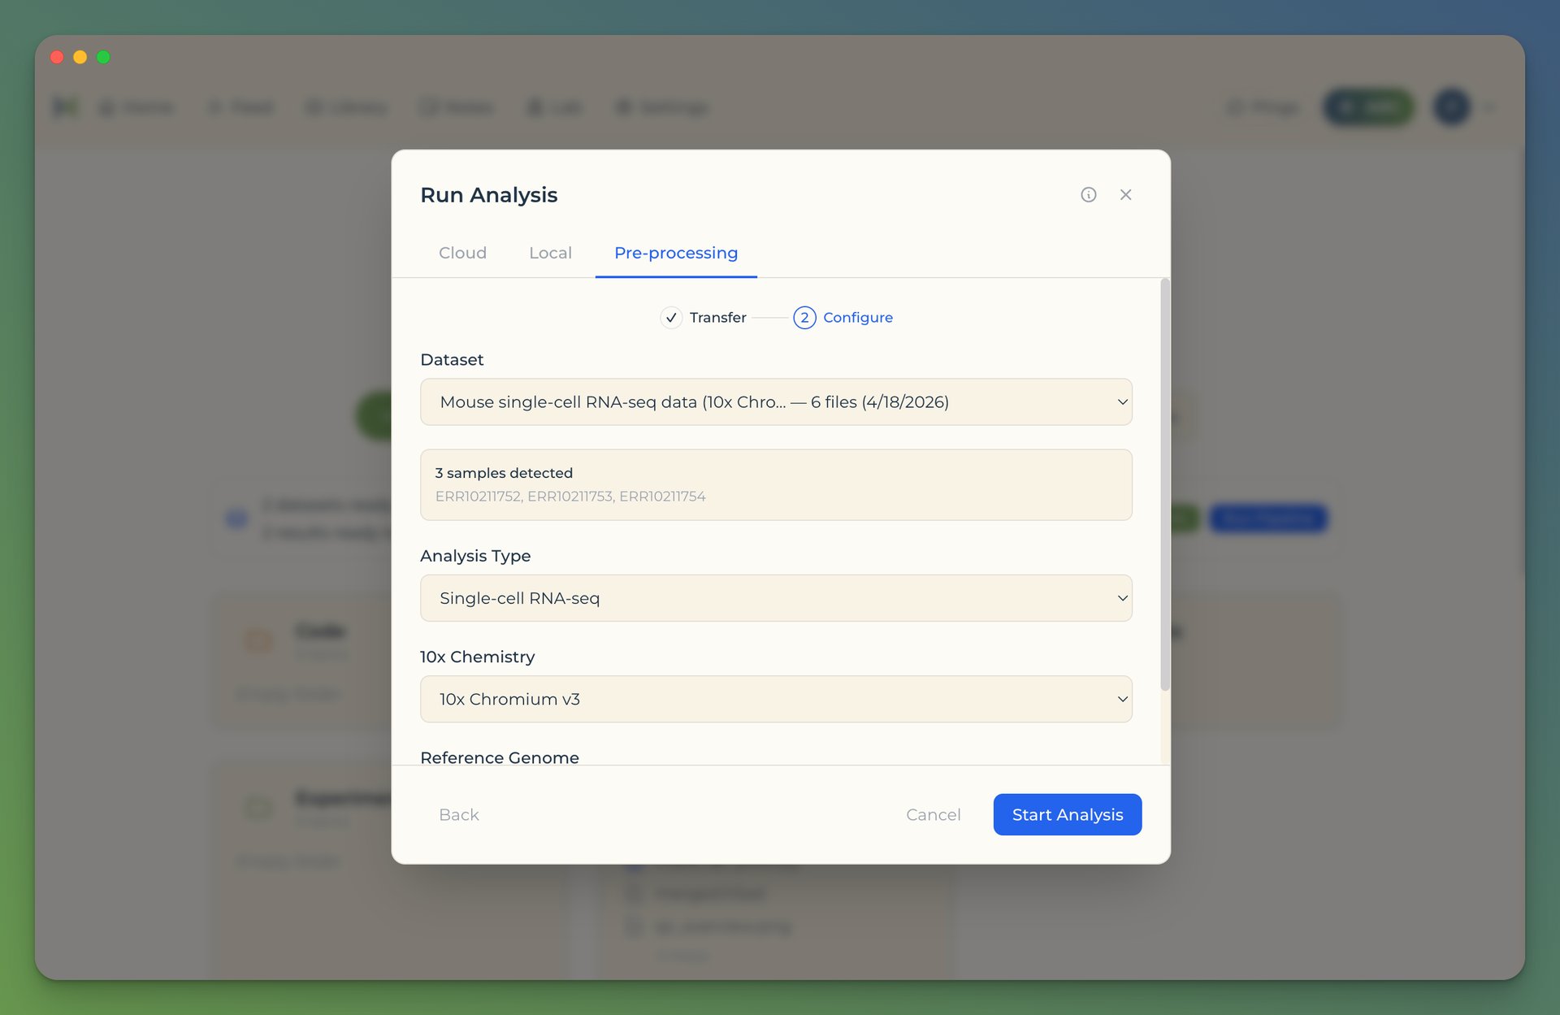The height and width of the screenshot is (1015, 1560).
Task: Open the 10x Chemistry dropdown
Action: [x=775, y=699]
